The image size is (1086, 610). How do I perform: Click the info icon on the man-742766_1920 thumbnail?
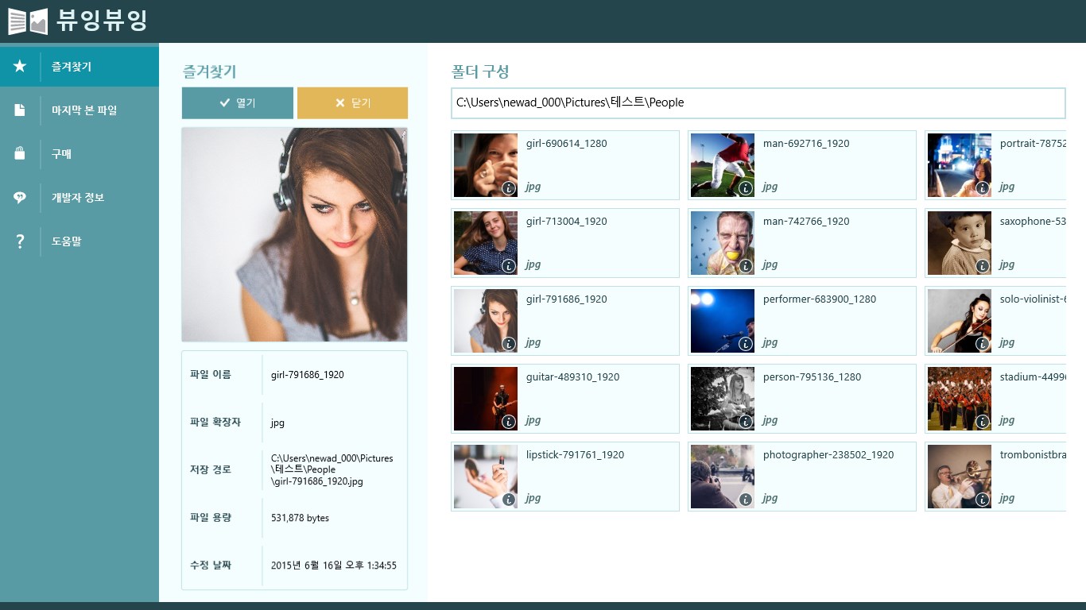click(x=746, y=266)
